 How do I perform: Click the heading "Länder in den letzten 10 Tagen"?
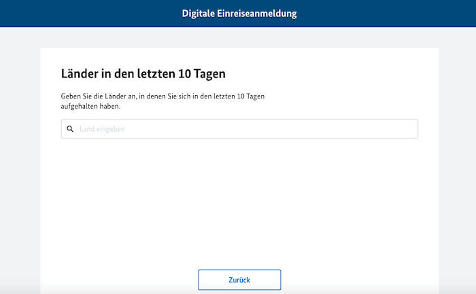coord(143,73)
